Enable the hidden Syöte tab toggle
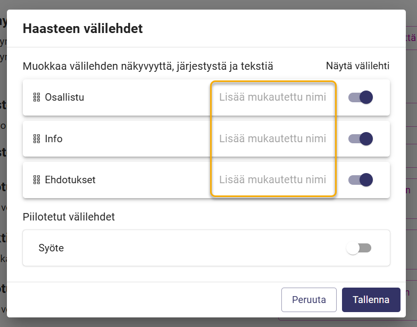Screen dimensions: 417x327 (358, 248)
